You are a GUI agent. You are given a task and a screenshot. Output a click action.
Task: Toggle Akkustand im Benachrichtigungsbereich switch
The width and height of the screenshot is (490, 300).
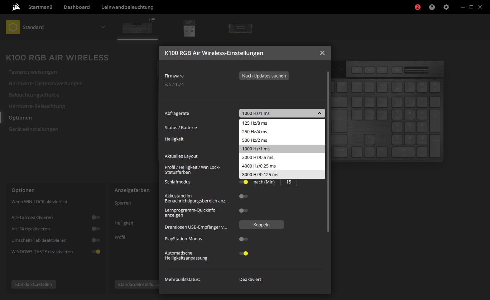(244, 196)
